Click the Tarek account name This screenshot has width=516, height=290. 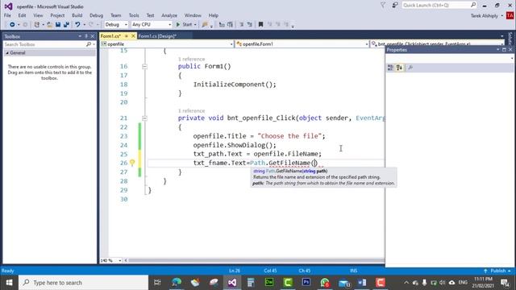(484, 16)
